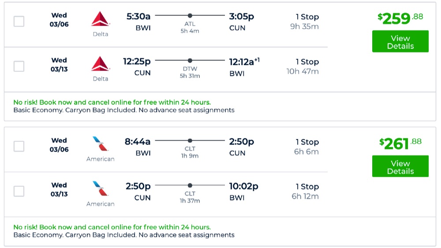Check the Delta 5:30a BWI departure checkbox
This screenshot has width=441, height=248.
point(19,21)
